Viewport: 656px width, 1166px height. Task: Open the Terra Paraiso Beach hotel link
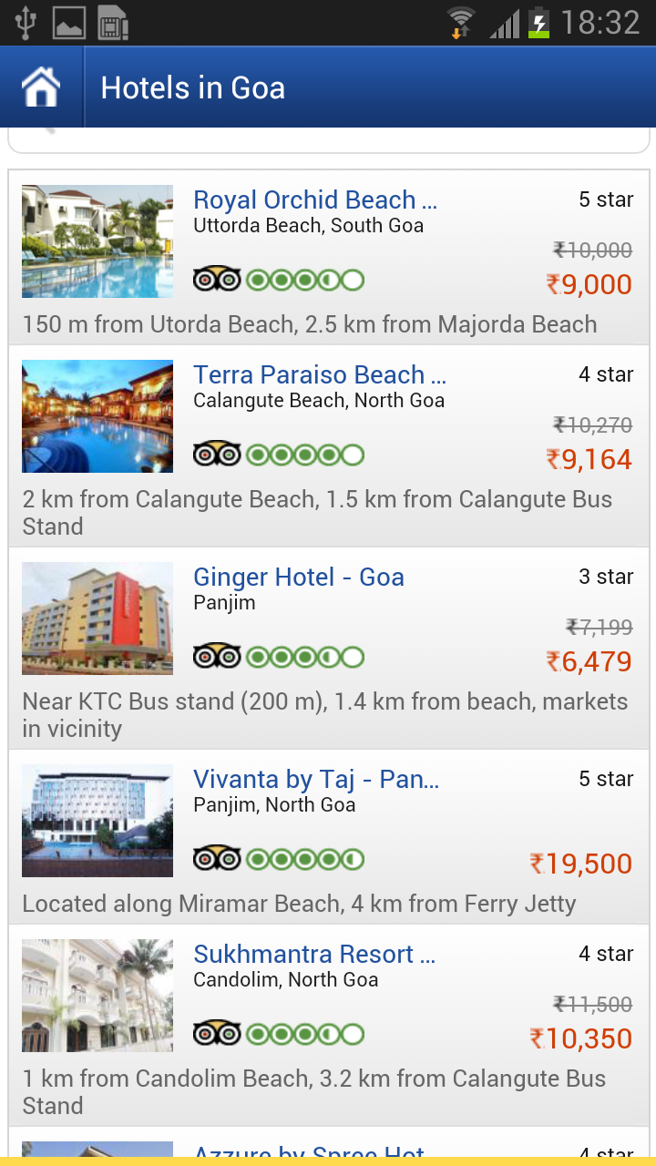click(320, 375)
